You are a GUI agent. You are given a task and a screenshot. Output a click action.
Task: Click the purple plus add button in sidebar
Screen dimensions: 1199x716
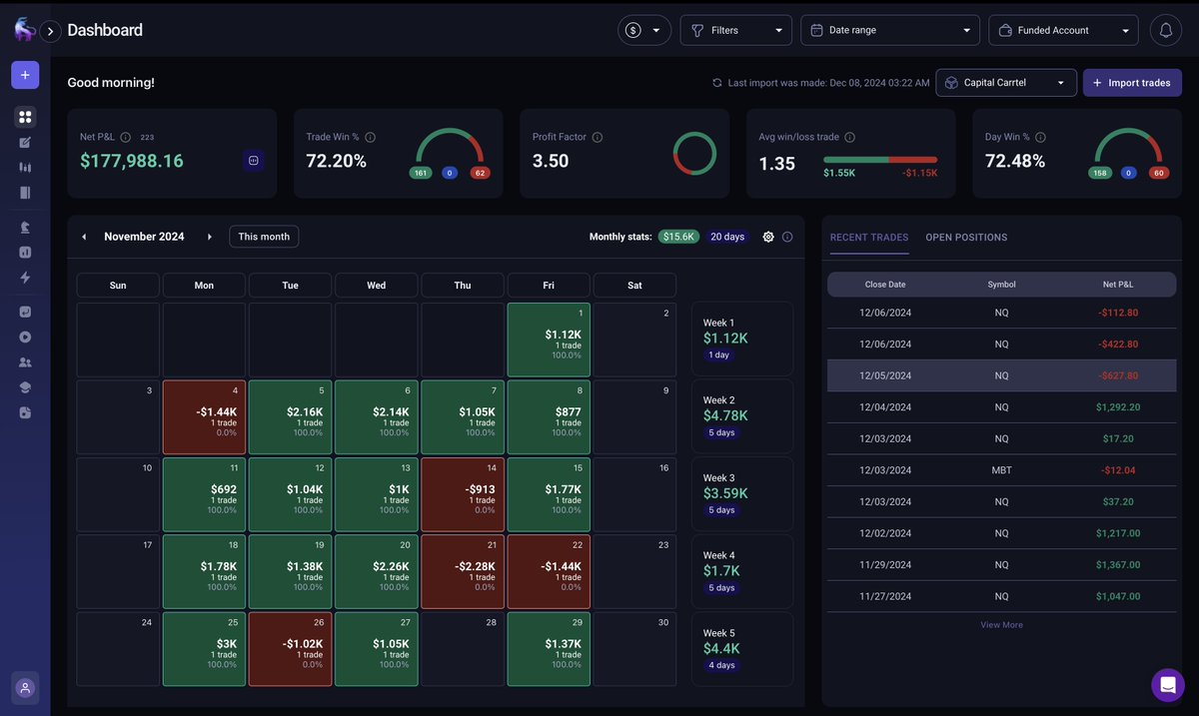(x=25, y=75)
